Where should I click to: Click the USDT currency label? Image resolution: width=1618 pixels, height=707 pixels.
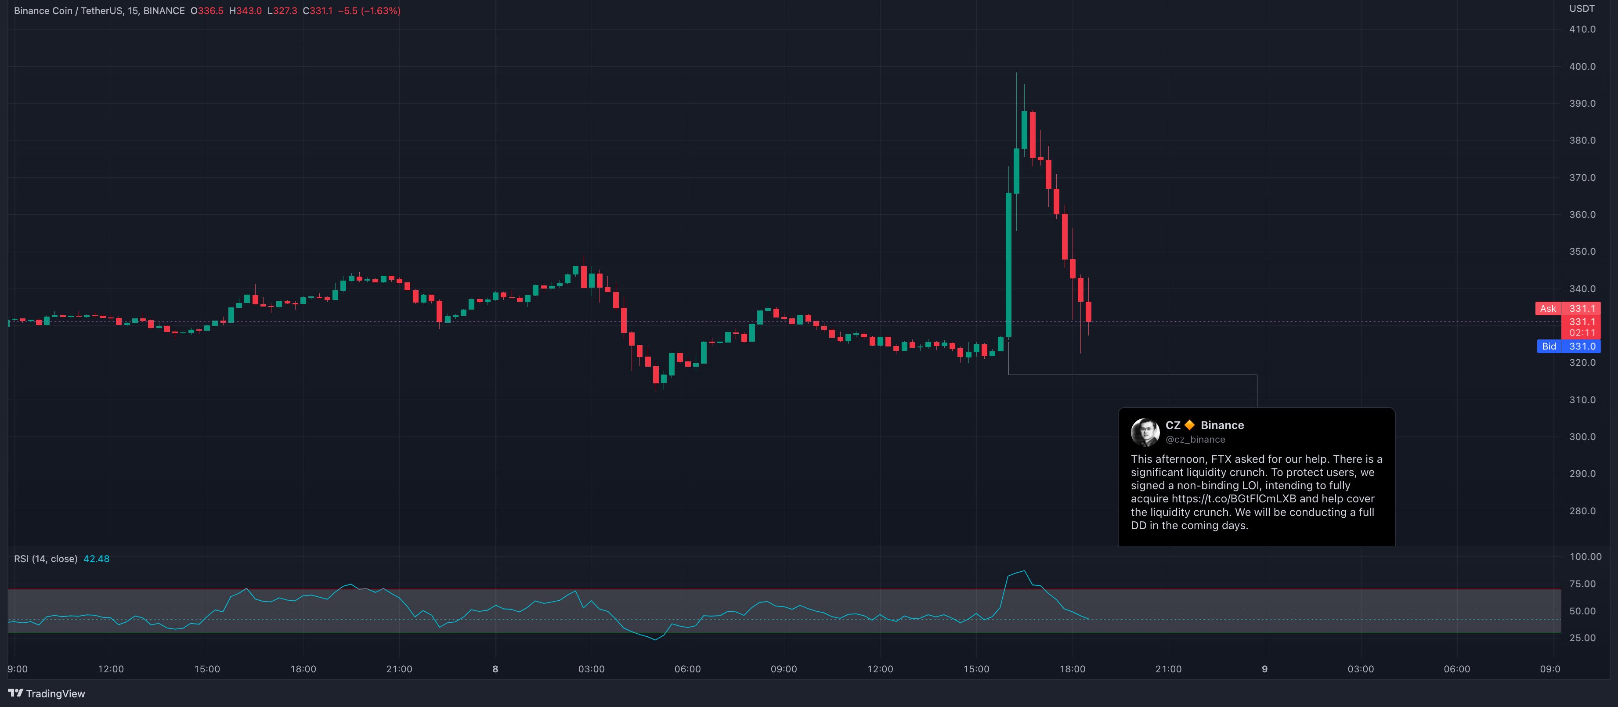pyautogui.click(x=1582, y=8)
